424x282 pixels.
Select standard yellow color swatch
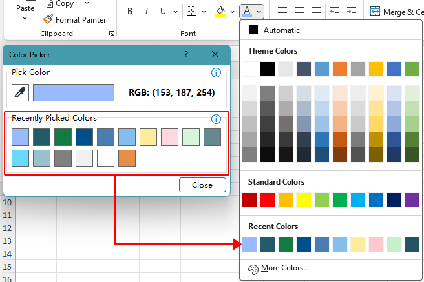[304, 200]
